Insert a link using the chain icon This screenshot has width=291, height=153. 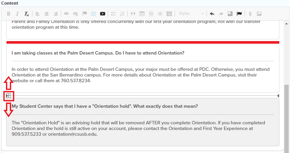tap(66, 14)
